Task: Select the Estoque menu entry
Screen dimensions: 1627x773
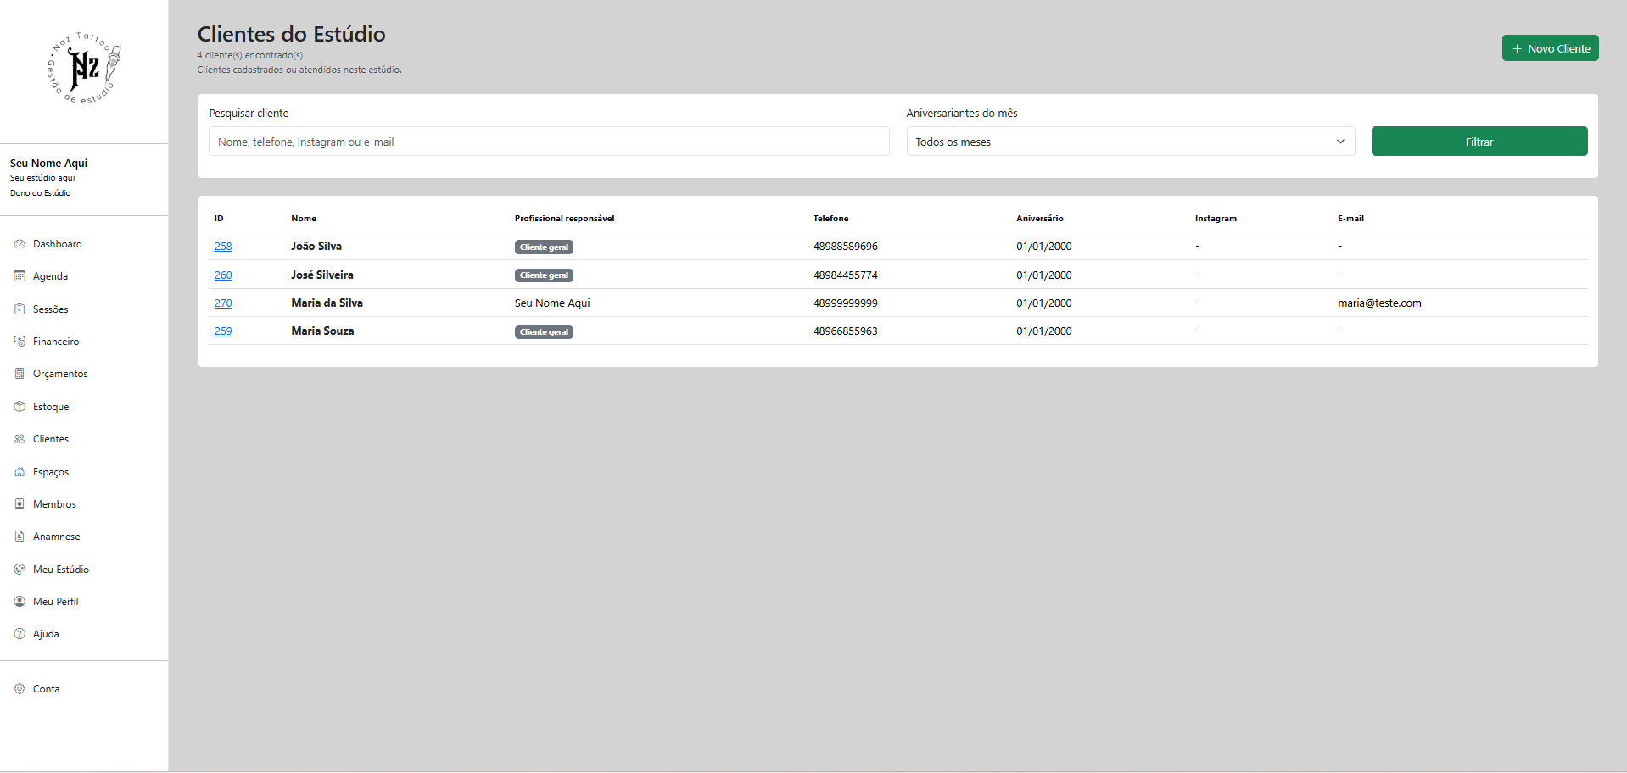Action: tap(51, 407)
